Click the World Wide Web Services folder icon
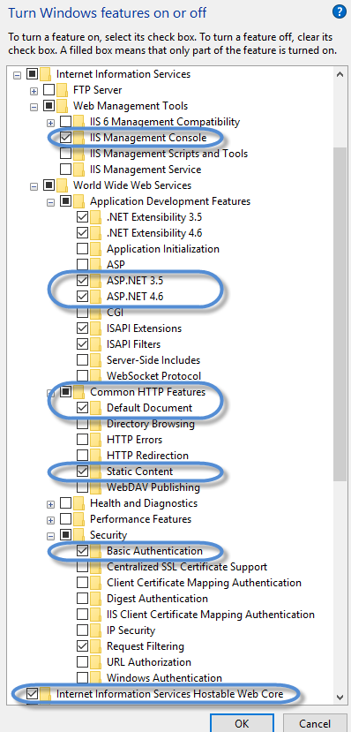 [x=62, y=185]
